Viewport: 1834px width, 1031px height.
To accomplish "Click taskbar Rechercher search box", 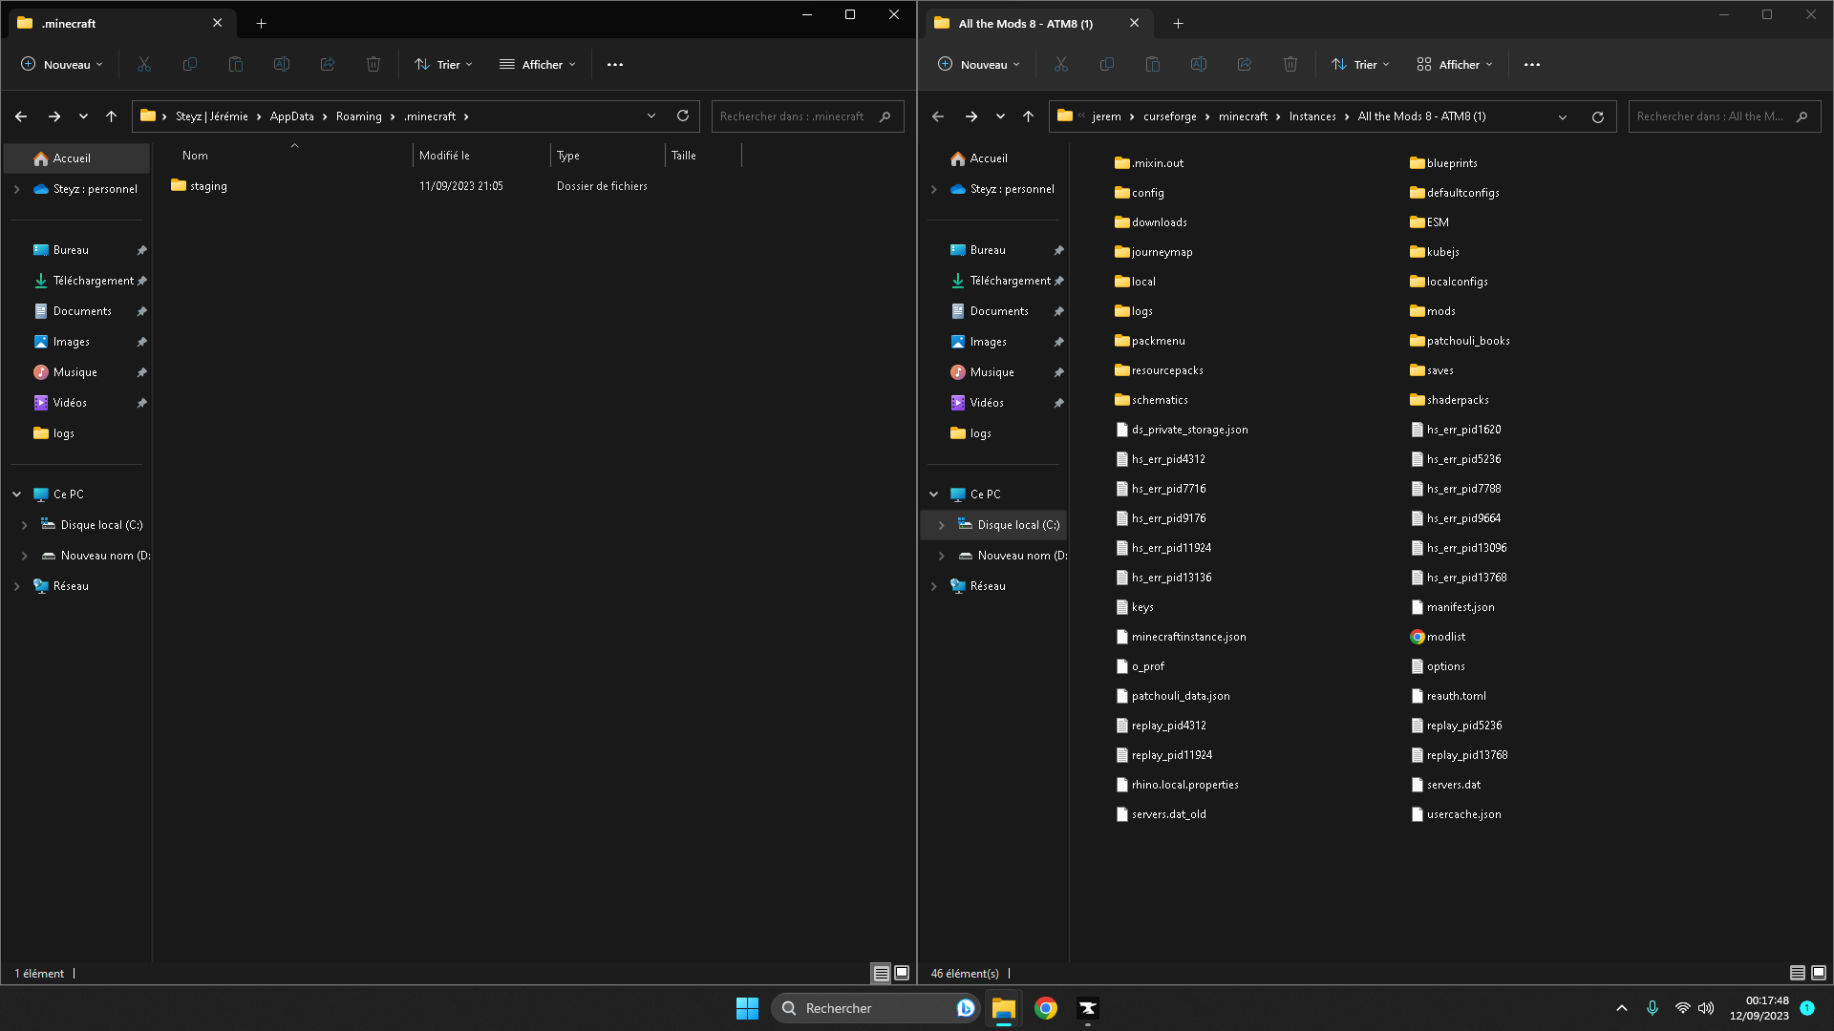I will point(875,1008).
